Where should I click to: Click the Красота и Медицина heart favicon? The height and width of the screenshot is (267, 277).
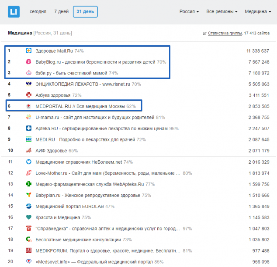click(29, 217)
